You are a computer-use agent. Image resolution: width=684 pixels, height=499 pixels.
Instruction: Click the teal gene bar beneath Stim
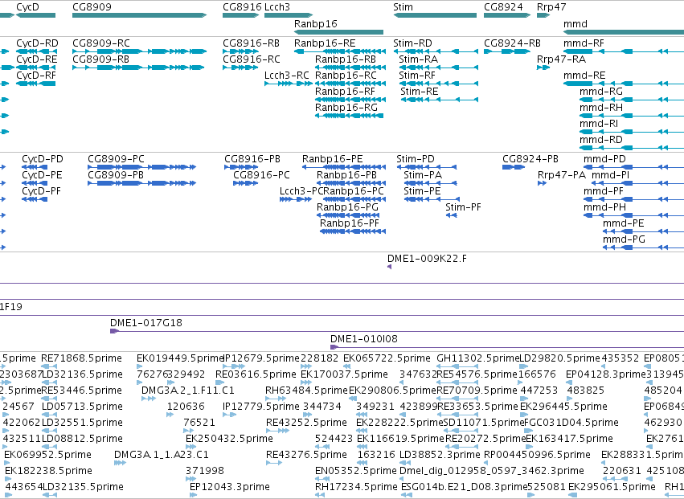tap(435, 15)
